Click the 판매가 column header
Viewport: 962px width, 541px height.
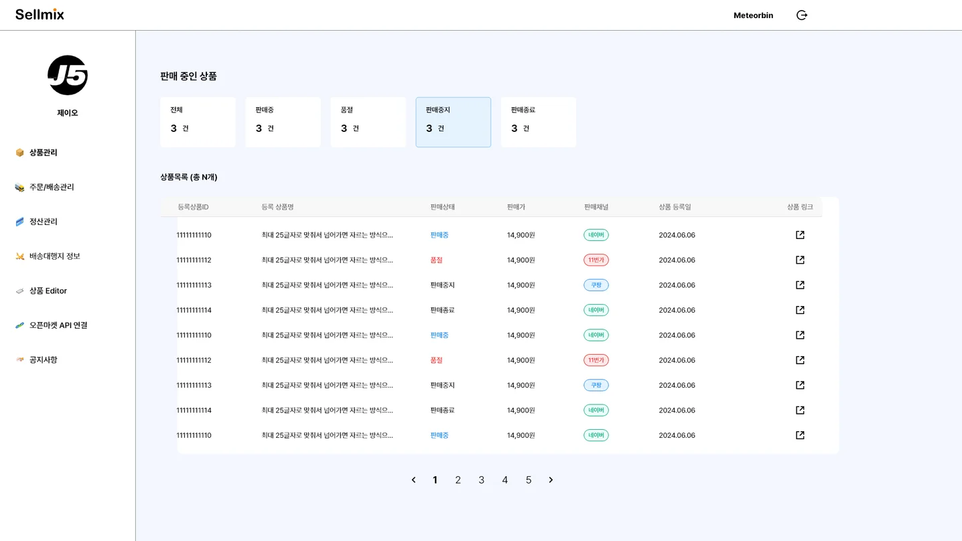click(x=516, y=207)
